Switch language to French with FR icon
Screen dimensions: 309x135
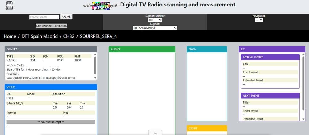[9, 8]
